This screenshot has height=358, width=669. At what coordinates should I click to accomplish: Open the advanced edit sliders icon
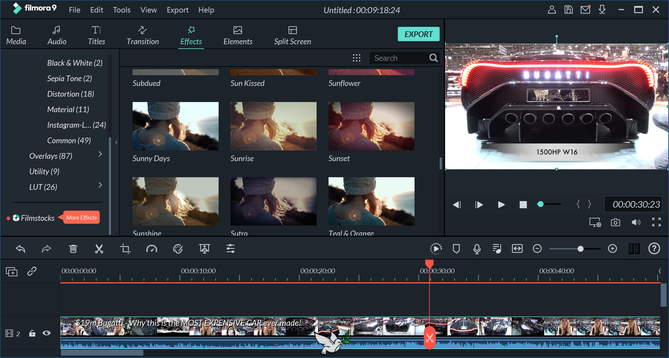(231, 249)
